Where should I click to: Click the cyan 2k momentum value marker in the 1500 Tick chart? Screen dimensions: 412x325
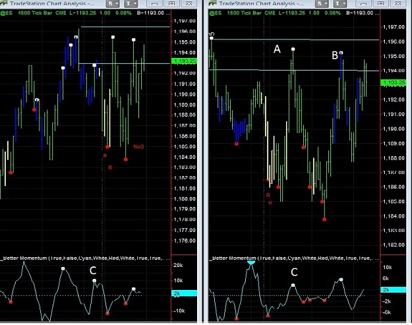(x=394, y=289)
